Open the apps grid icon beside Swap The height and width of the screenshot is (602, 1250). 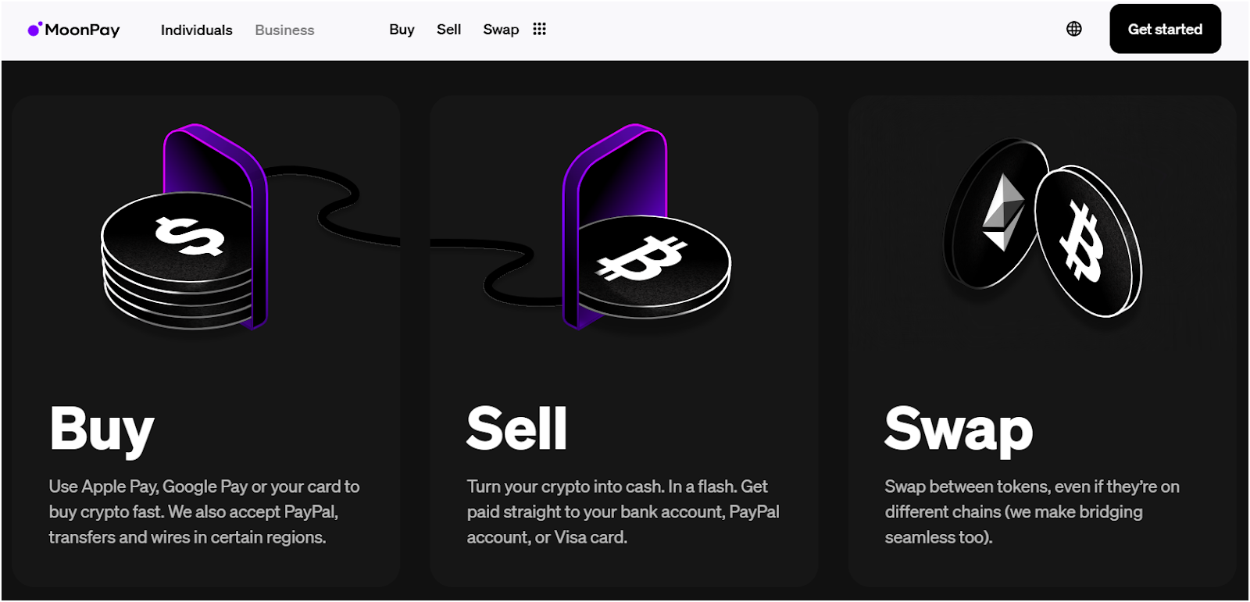(x=540, y=29)
